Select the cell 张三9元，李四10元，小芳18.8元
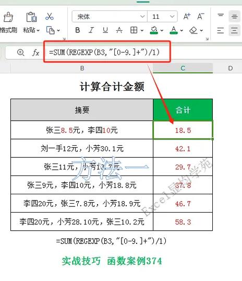The height and width of the screenshot is (281, 242). tap(82, 185)
